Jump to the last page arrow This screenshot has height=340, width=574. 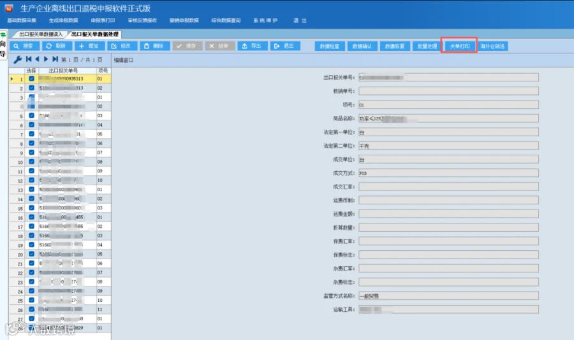(55, 59)
